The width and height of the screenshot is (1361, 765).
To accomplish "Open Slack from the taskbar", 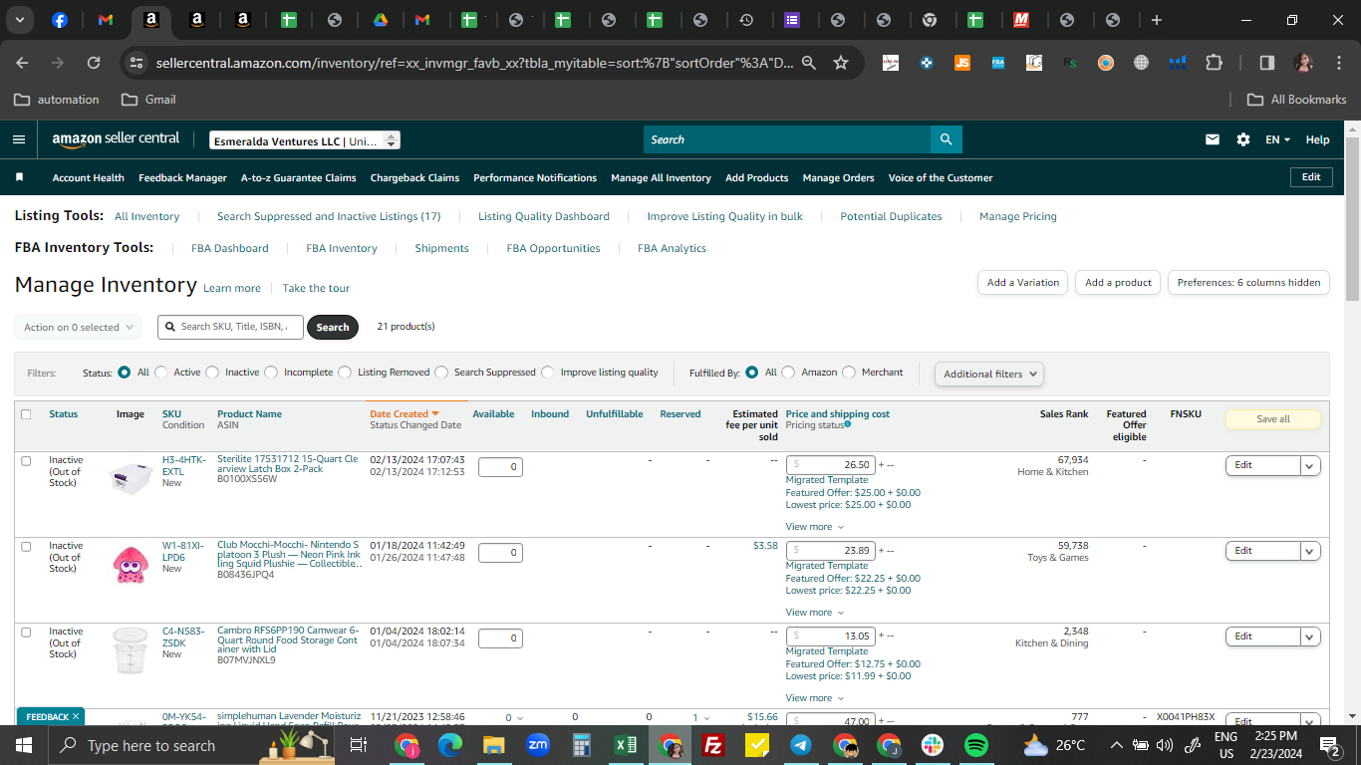I will pos(933,745).
